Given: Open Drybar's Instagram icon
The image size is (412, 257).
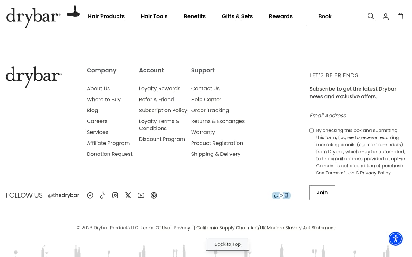Looking at the screenshot, I should [x=115, y=195].
